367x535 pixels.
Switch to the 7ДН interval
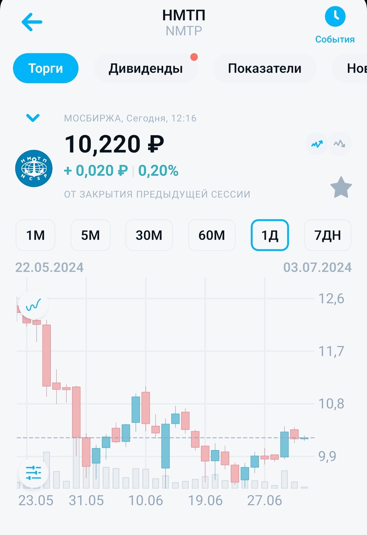[x=328, y=235]
